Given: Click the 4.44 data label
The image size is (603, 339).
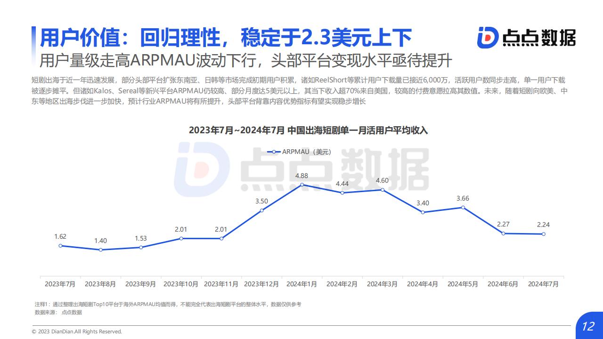Looking at the screenshot, I should tap(342, 184).
